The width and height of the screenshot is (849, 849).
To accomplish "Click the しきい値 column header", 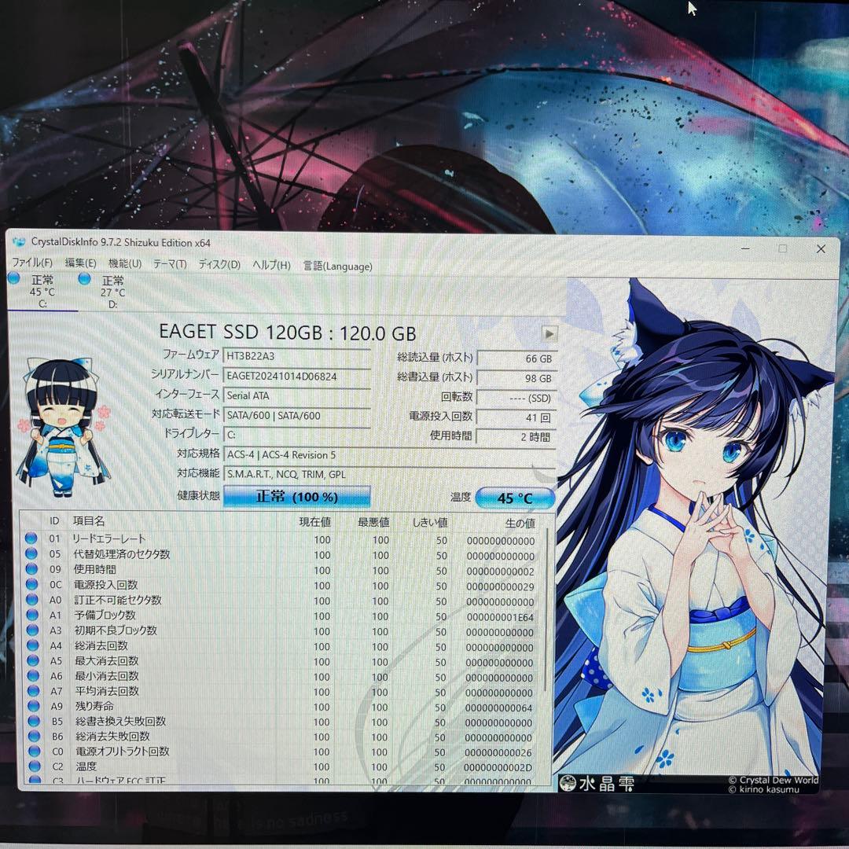I will click(x=430, y=523).
